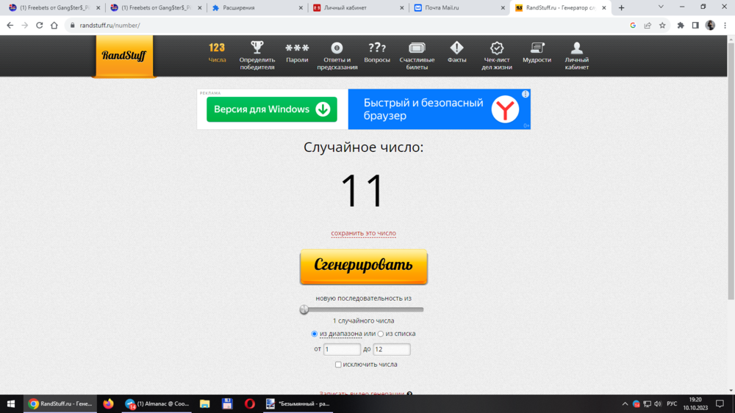Click Версия для Windows ad button
The width and height of the screenshot is (735, 413).
[272, 109]
